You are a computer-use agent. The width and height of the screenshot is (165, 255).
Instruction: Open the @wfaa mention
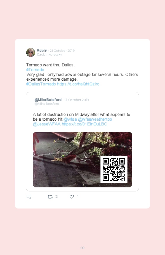(x=70, y=119)
